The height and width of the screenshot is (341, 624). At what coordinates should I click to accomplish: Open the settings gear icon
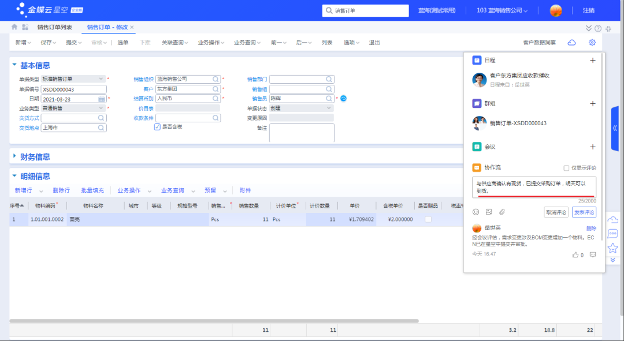click(x=592, y=43)
